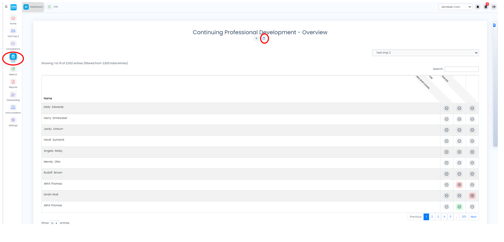Click Rudolf Brown's very short course status
This screenshot has height=242, width=504.
[x=446, y=174]
